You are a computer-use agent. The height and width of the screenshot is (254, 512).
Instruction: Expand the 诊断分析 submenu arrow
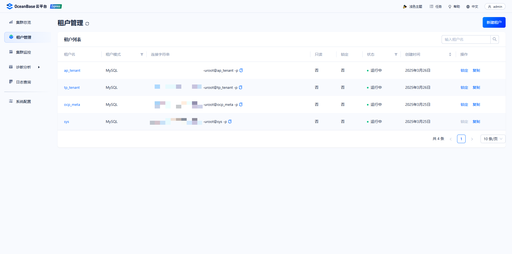[39, 67]
